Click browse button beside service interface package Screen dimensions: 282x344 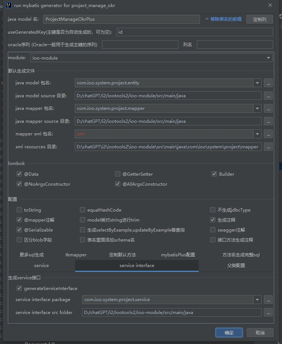click(268, 300)
